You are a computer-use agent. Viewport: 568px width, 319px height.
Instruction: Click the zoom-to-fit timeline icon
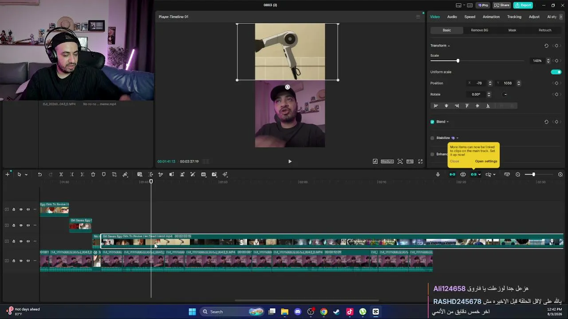click(x=507, y=175)
